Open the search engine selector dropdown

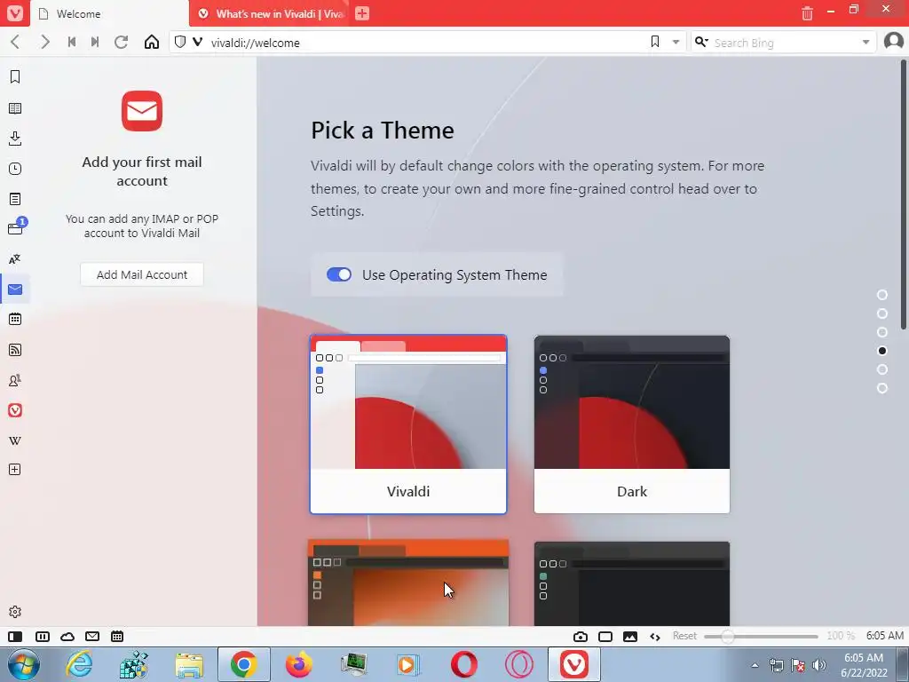(x=701, y=42)
